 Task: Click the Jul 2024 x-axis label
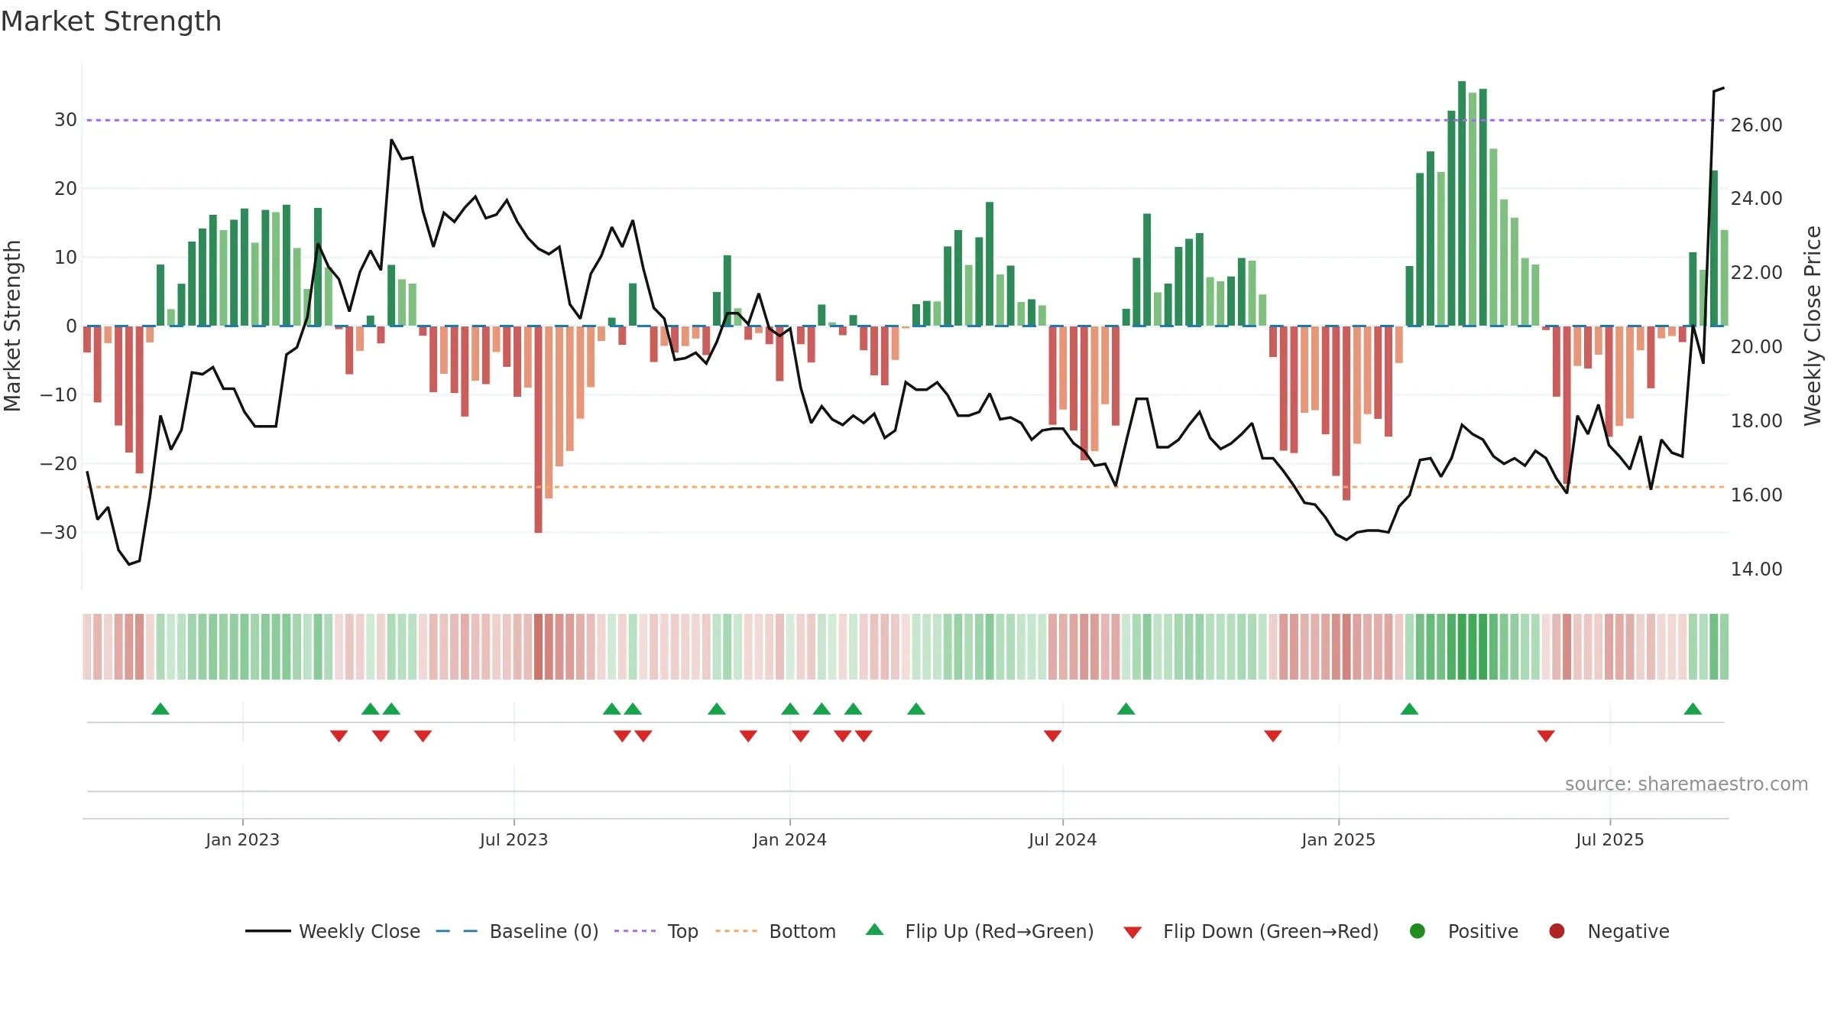point(1062,839)
